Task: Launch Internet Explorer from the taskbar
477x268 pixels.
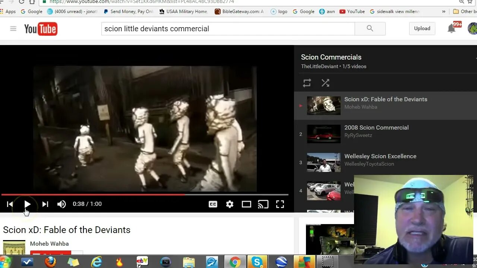Action: point(97,262)
